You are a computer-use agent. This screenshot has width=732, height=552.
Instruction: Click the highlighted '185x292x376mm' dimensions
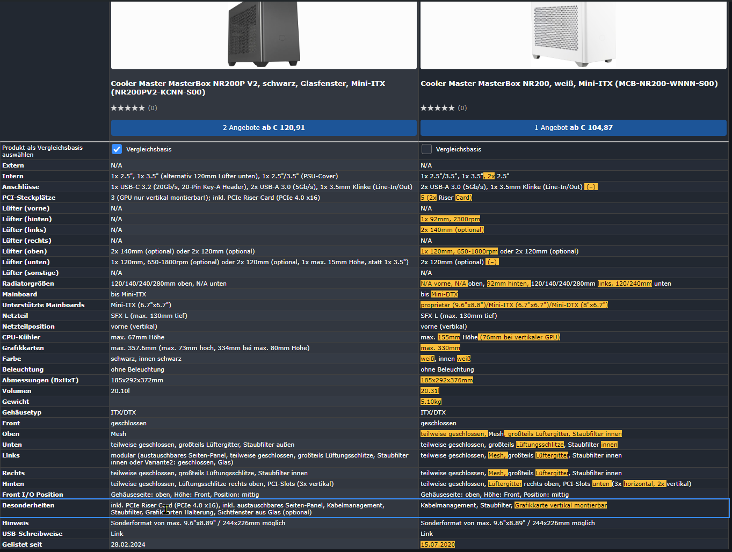tap(447, 380)
